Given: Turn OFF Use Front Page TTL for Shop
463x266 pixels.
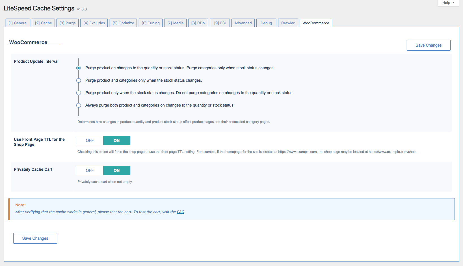Looking at the screenshot, I should coord(90,140).
